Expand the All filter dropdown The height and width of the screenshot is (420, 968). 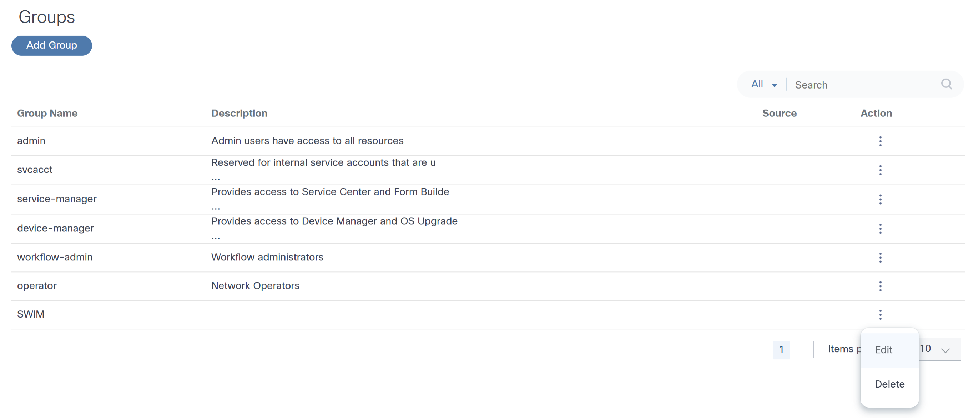(763, 85)
